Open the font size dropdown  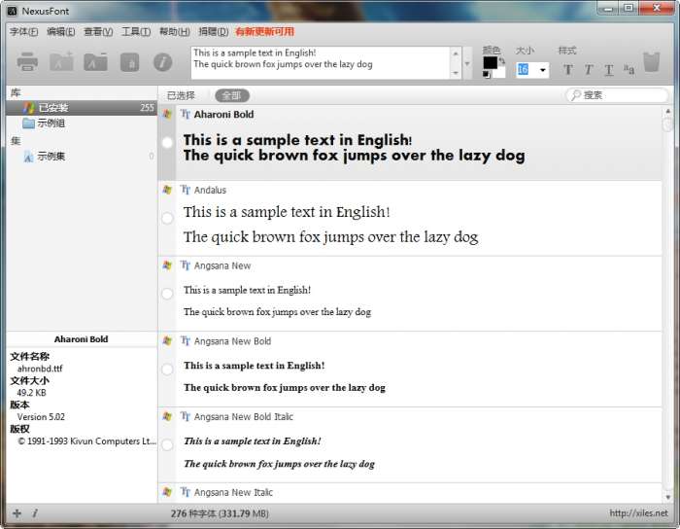[542, 70]
